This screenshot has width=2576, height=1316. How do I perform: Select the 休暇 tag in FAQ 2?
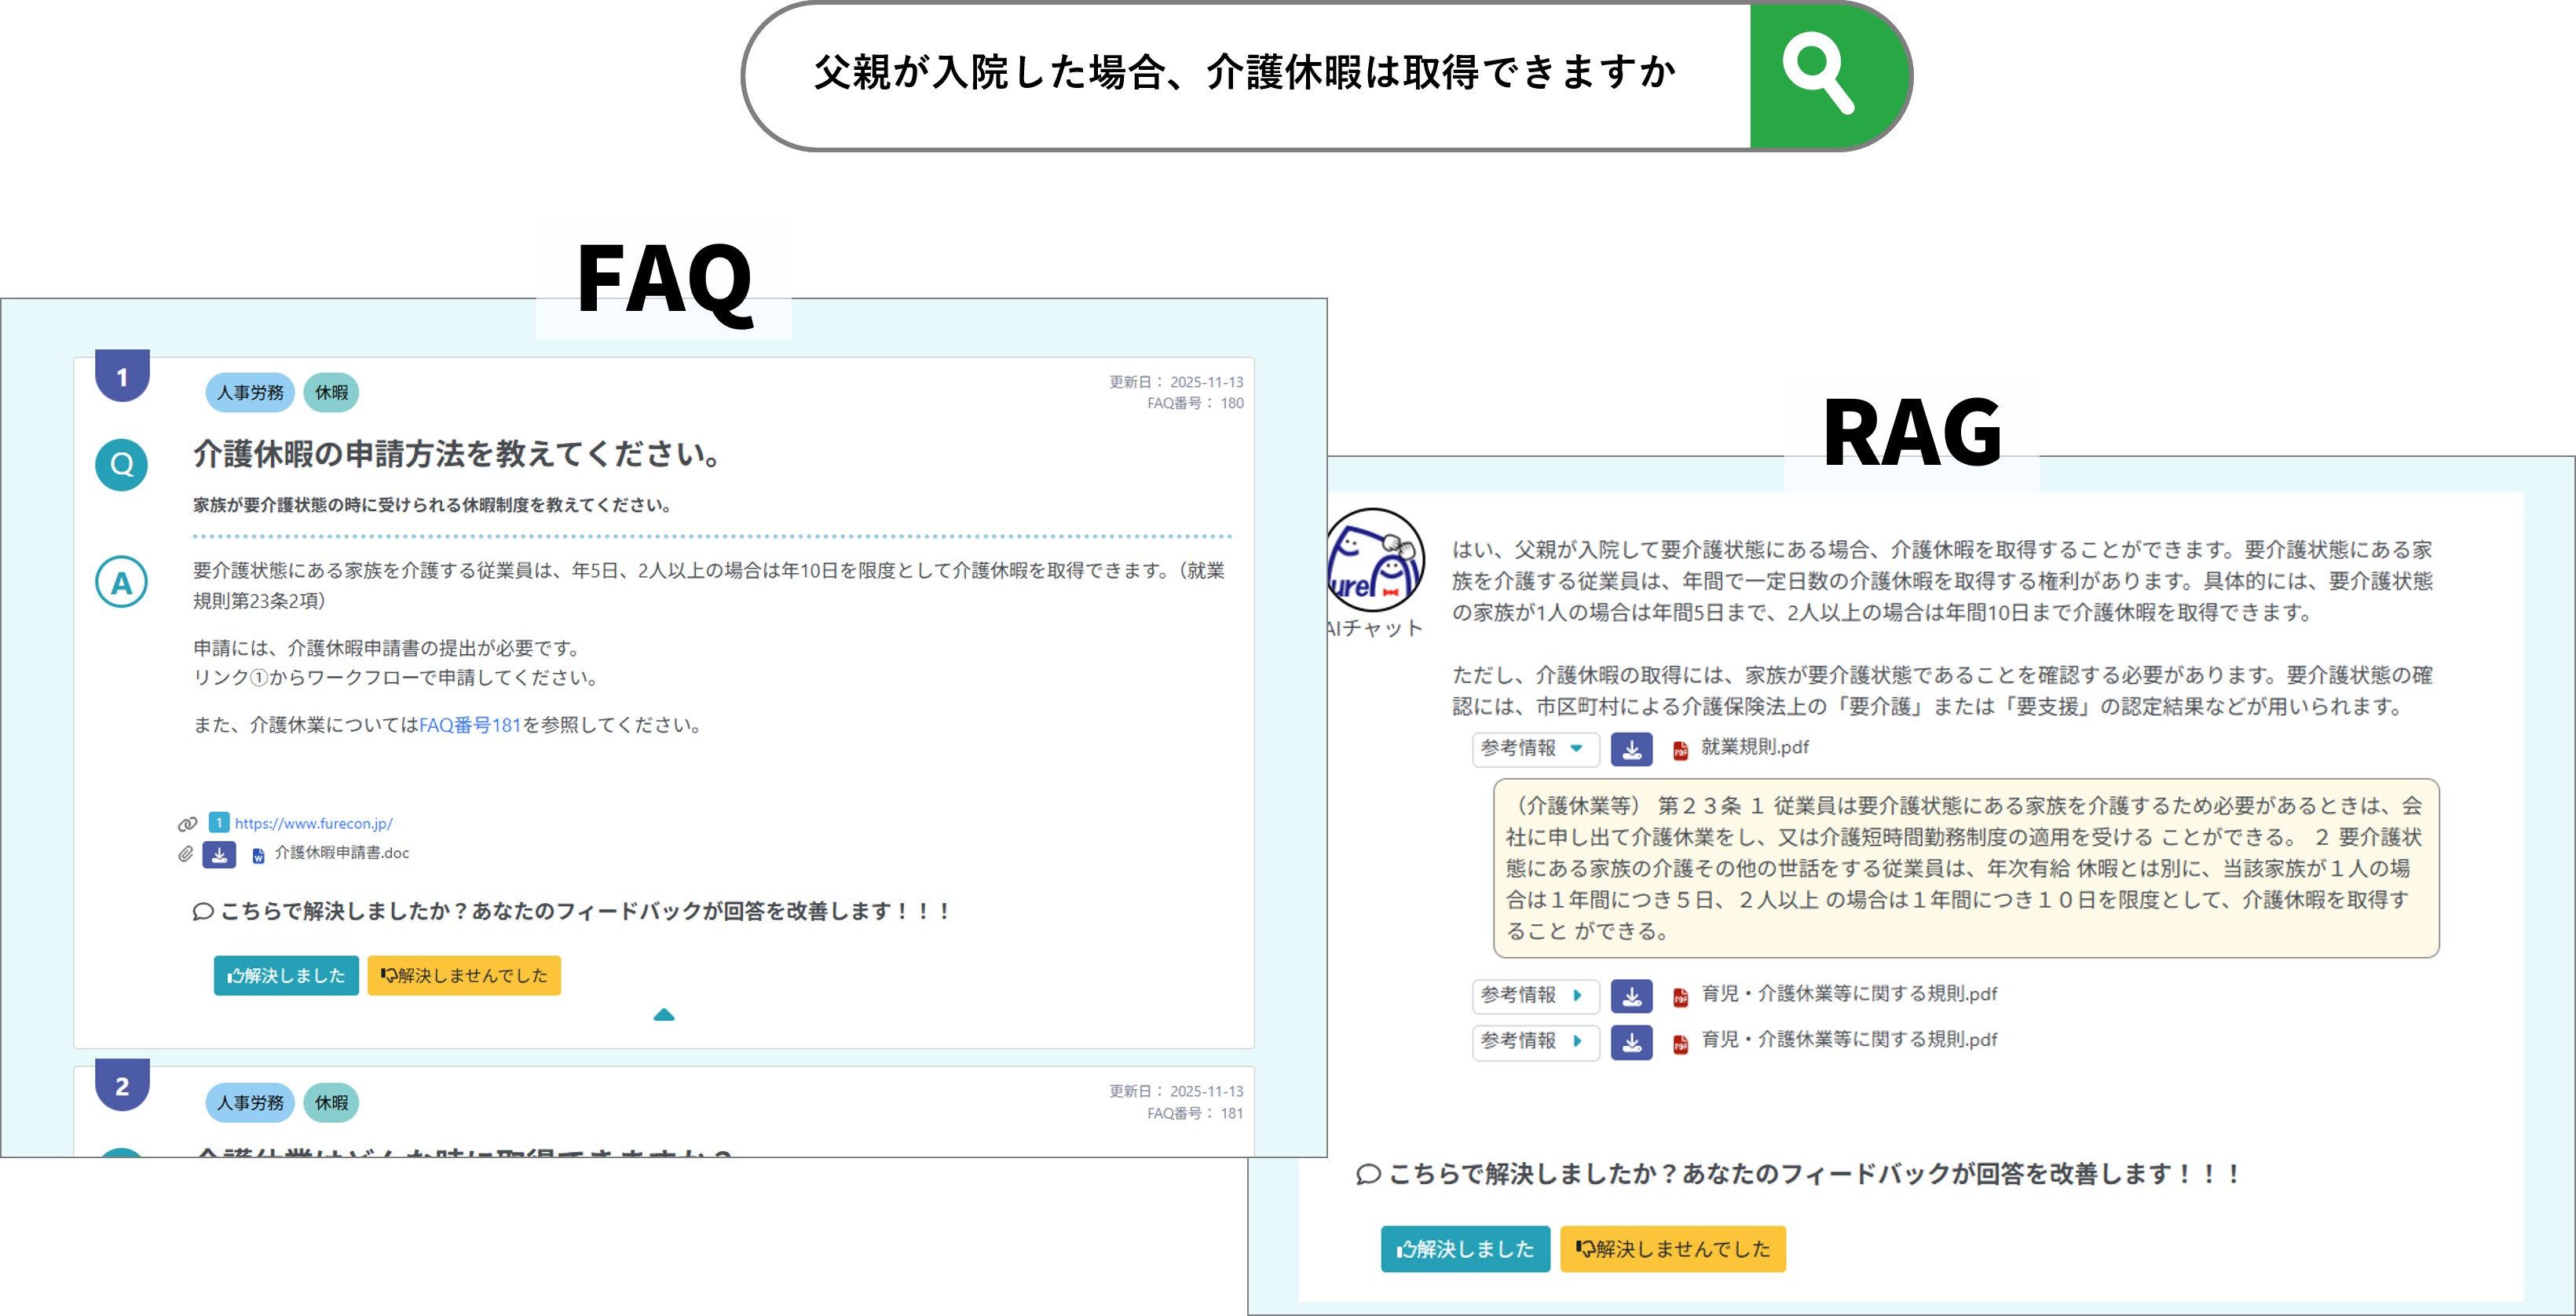331,1103
